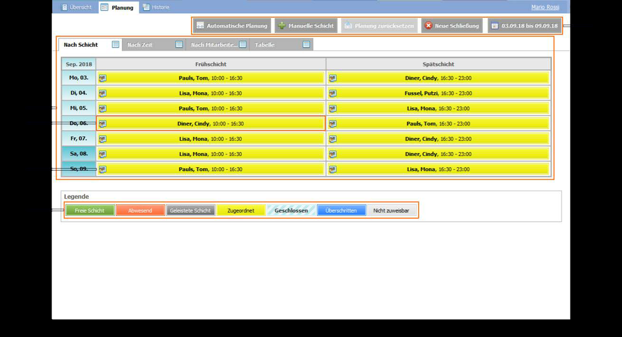Click yellow Zugeordnet legend swatch
Screen dimensions: 622x337
(241, 210)
